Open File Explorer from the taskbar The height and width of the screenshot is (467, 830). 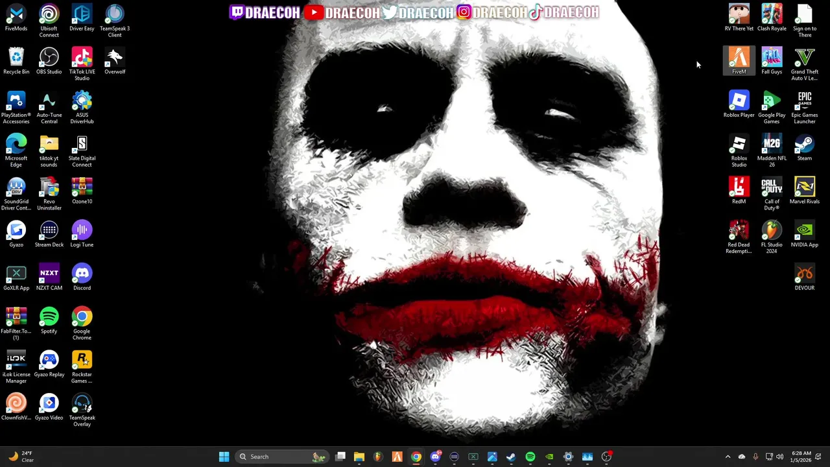pos(359,457)
